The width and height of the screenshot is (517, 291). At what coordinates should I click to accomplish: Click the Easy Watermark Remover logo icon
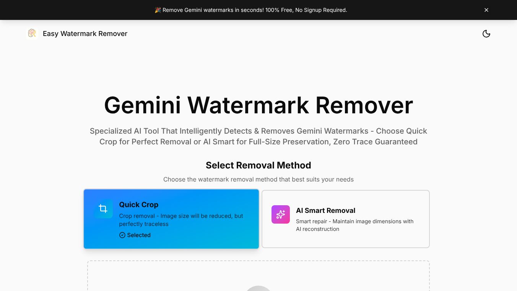point(32,33)
